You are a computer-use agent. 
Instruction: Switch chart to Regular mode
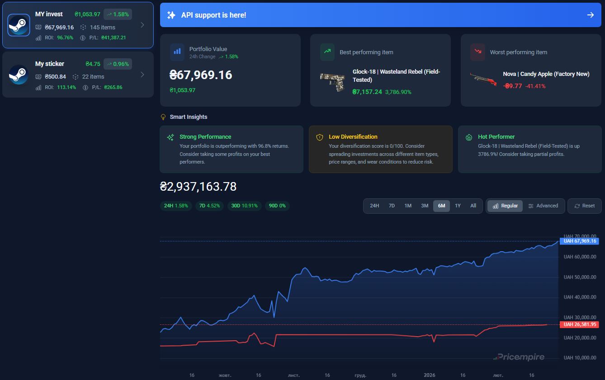505,206
